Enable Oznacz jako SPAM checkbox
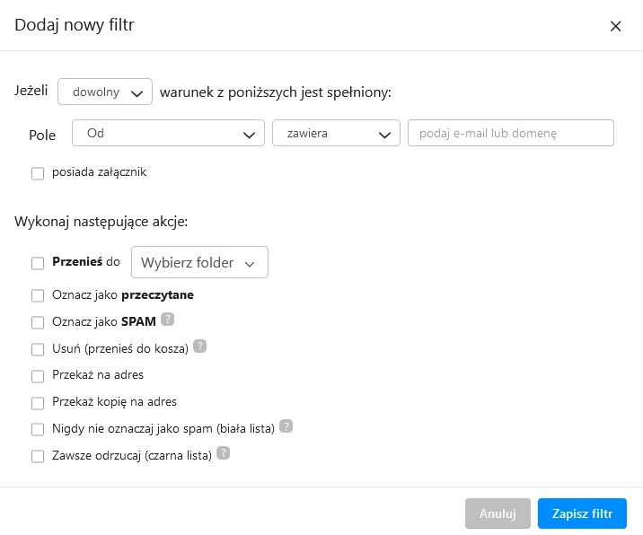The height and width of the screenshot is (535, 643). [x=38, y=322]
